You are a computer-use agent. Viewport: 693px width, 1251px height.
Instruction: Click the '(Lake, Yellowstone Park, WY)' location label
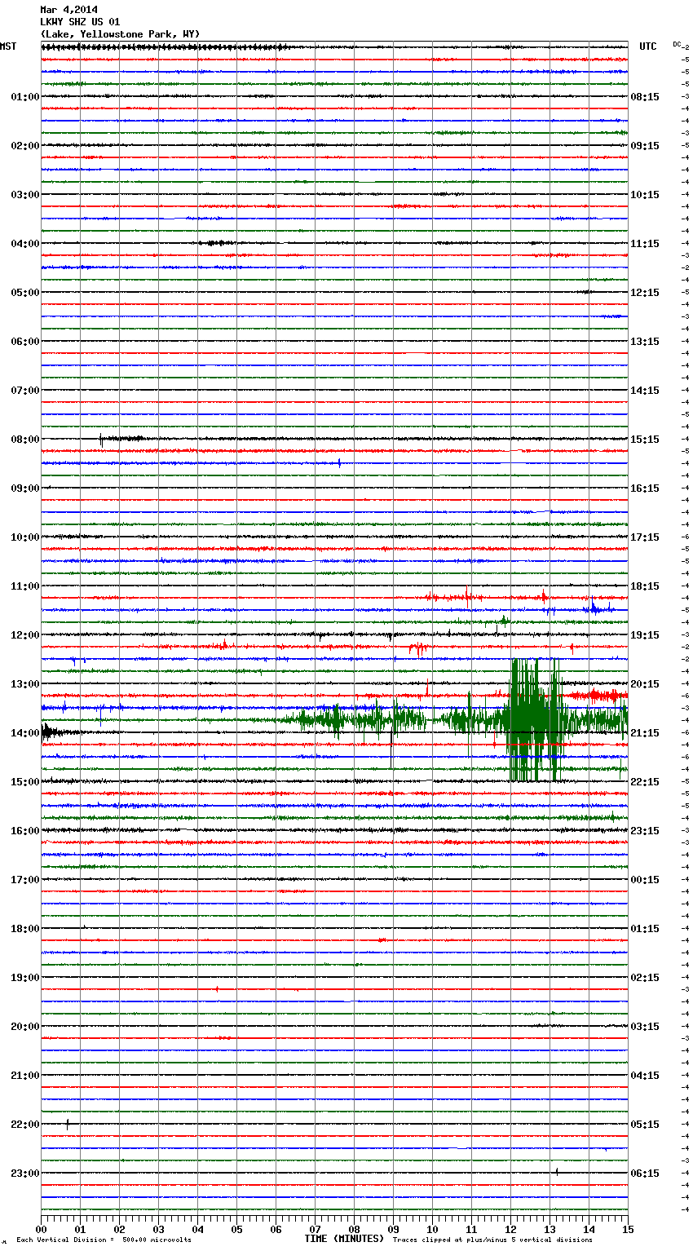120,34
